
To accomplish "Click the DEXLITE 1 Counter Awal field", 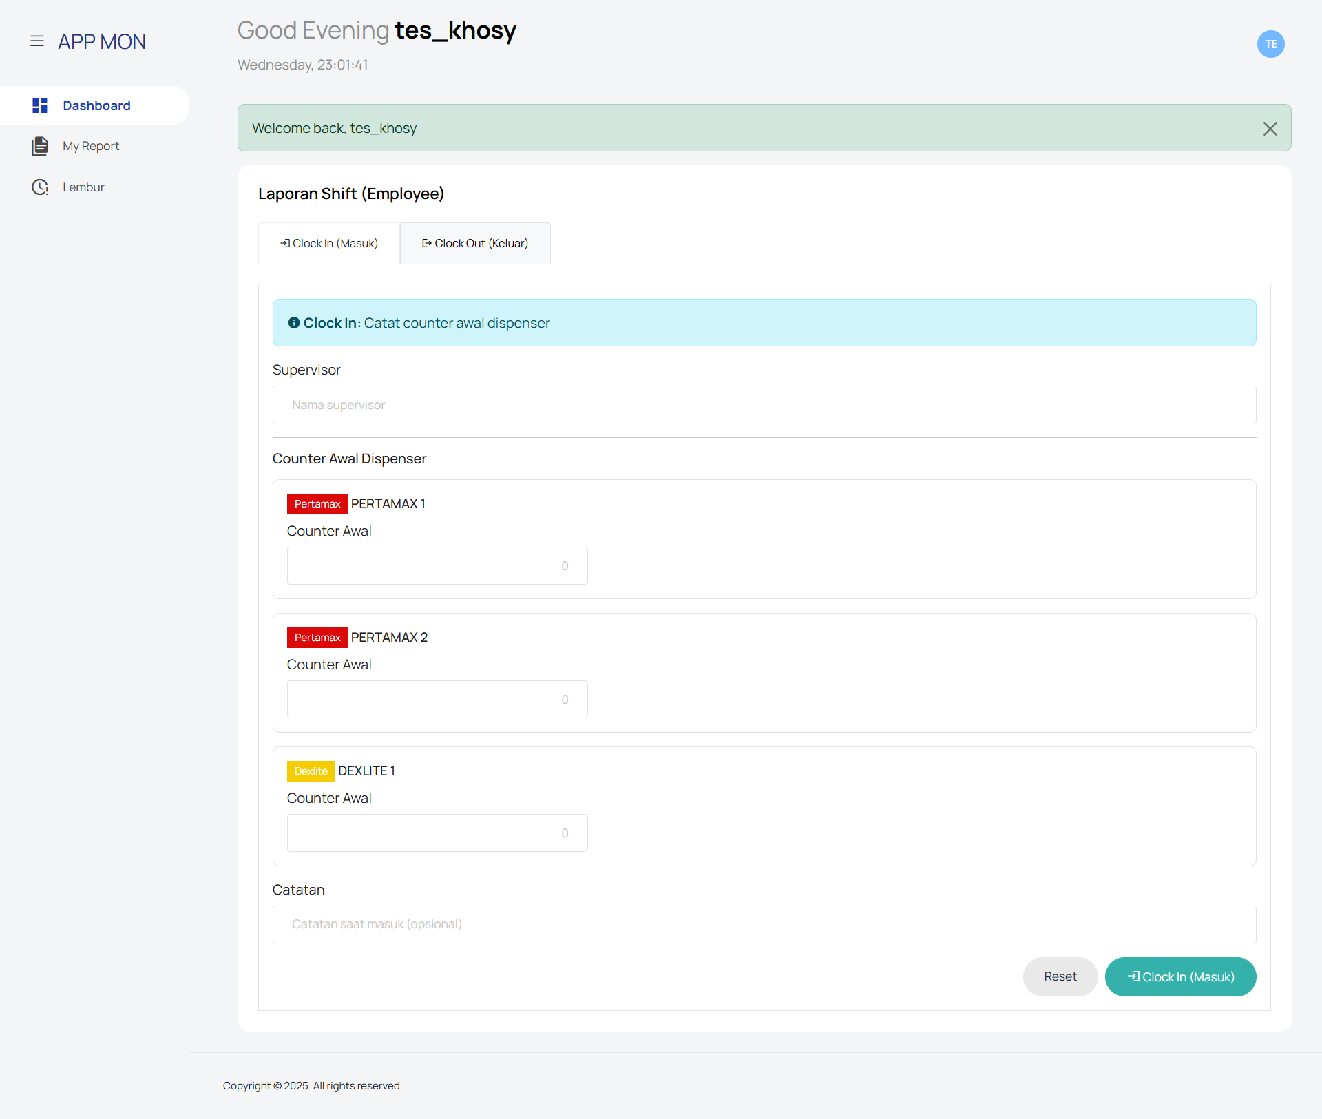I will pos(437,833).
